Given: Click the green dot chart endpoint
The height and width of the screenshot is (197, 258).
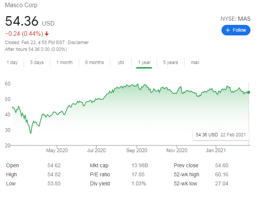Looking at the screenshot, I should click(249, 92).
